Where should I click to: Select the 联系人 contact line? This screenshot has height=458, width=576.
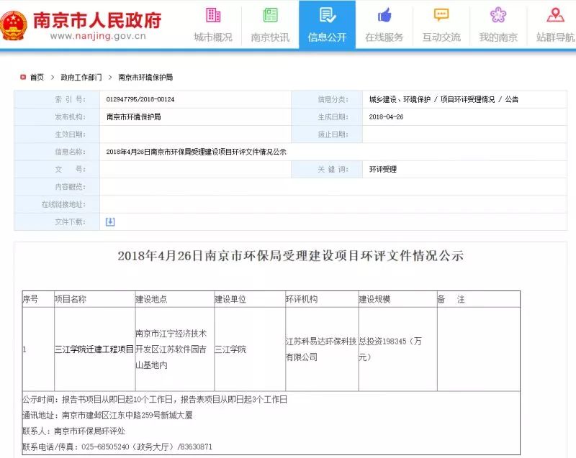click(x=74, y=431)
